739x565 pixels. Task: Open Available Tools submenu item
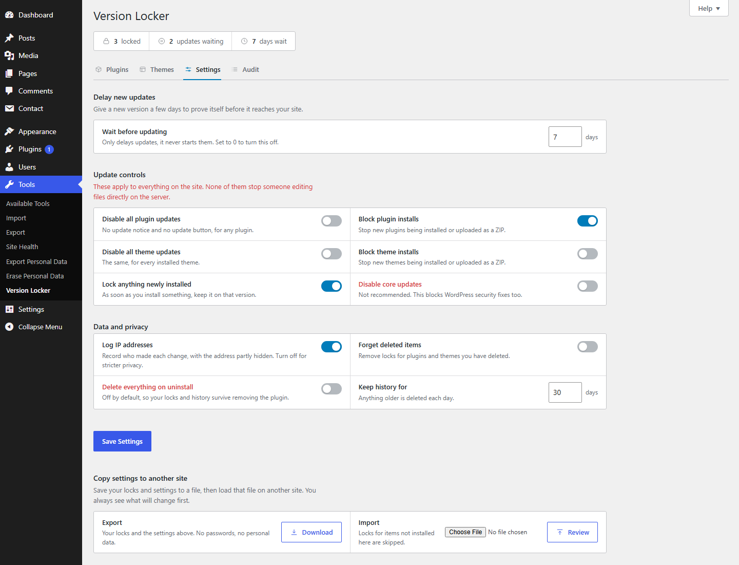41,203
